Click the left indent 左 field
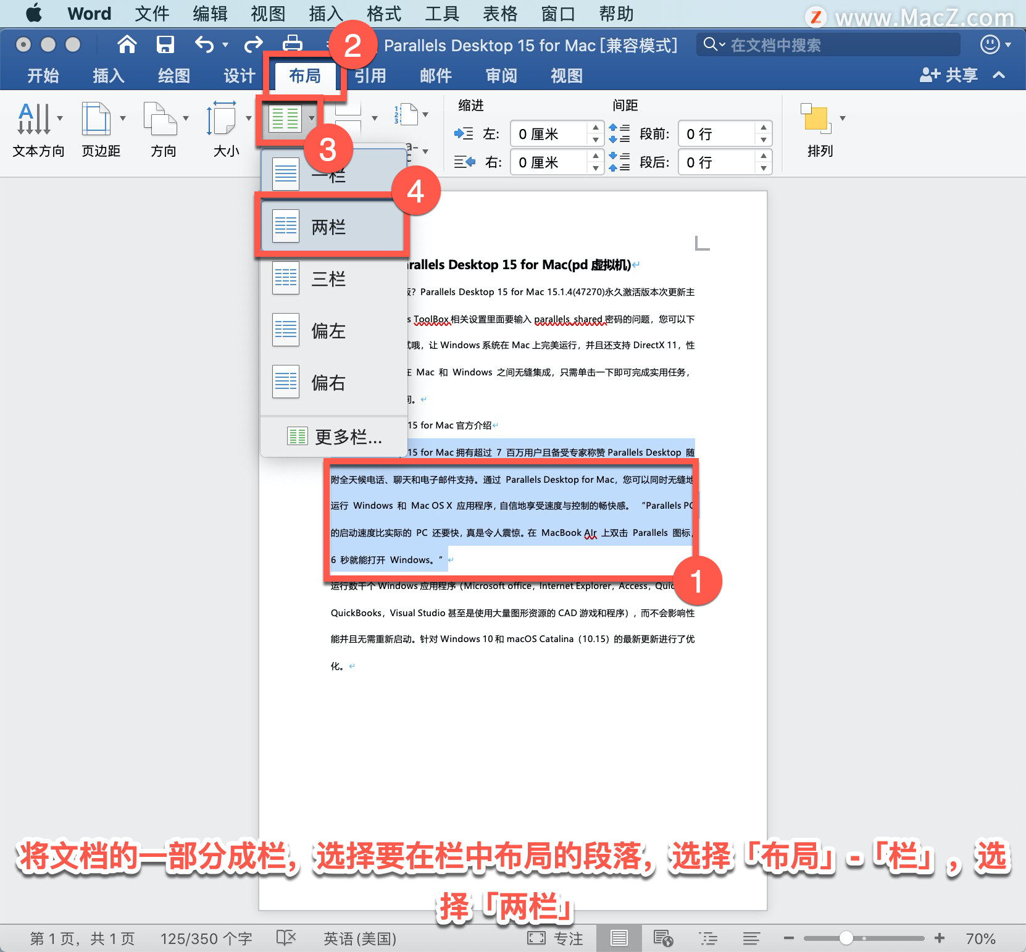This screenshot has height=952, width=1026. click(x=548, y=134)
